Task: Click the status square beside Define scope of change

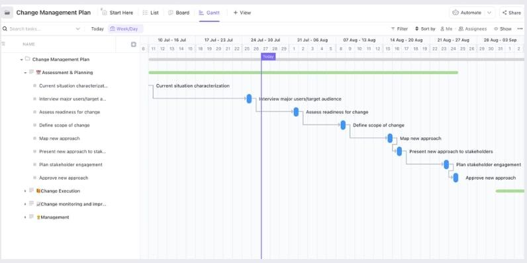Action: [x=34, y=125]
